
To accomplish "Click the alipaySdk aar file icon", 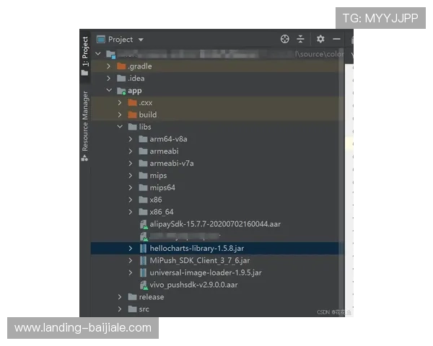I will pos(144,225).
